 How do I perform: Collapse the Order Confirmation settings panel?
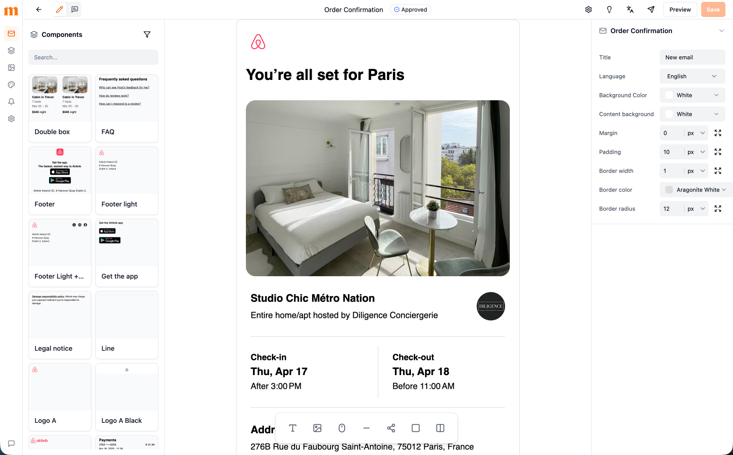[x=722, y=31]
